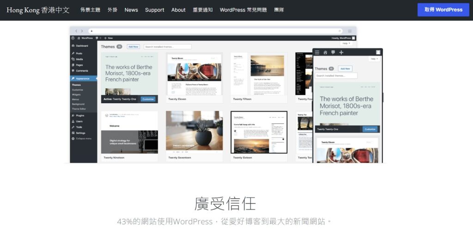Click the comment bubble in the mobile mockup
Image resolution: width=473 pixels, height=232 pixels.
click(333, 52)
